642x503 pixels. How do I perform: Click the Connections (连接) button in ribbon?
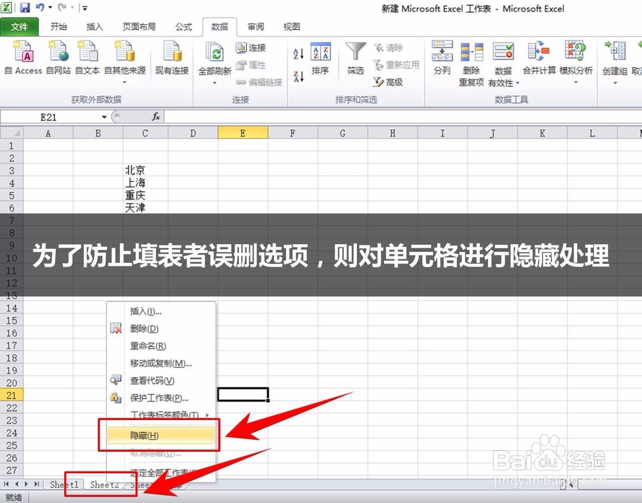(251, 48)
